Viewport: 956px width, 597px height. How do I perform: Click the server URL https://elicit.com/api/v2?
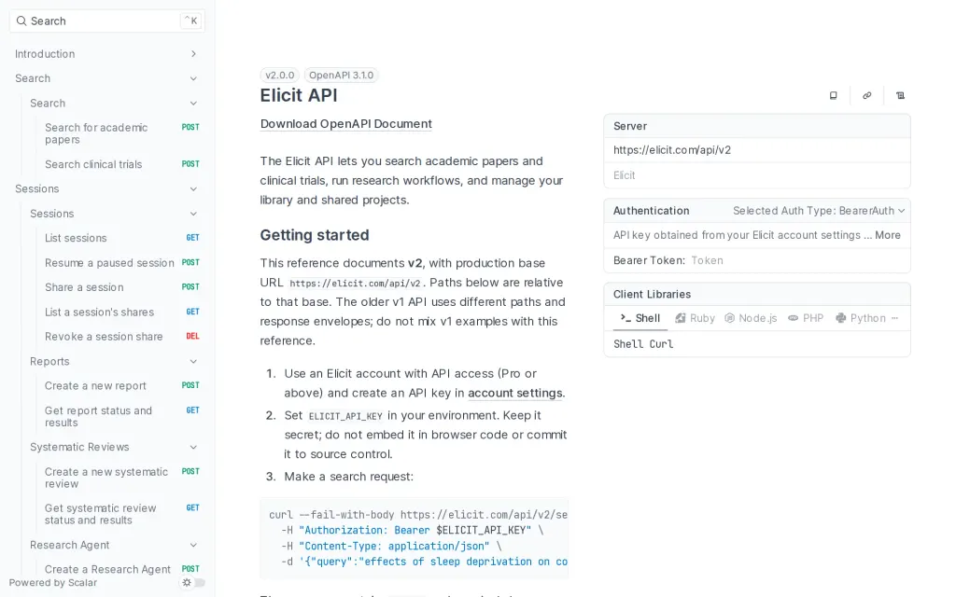tap(672, 150)
